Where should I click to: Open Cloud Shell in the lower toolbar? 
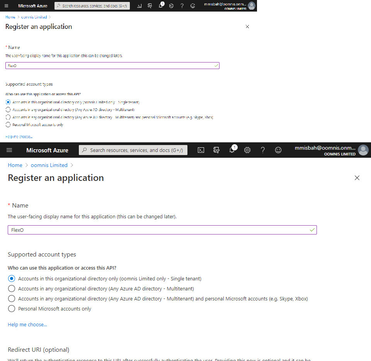pos(201,150)
